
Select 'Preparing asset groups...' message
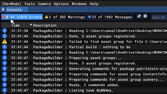pyautogui.click(x=95, y=58)
